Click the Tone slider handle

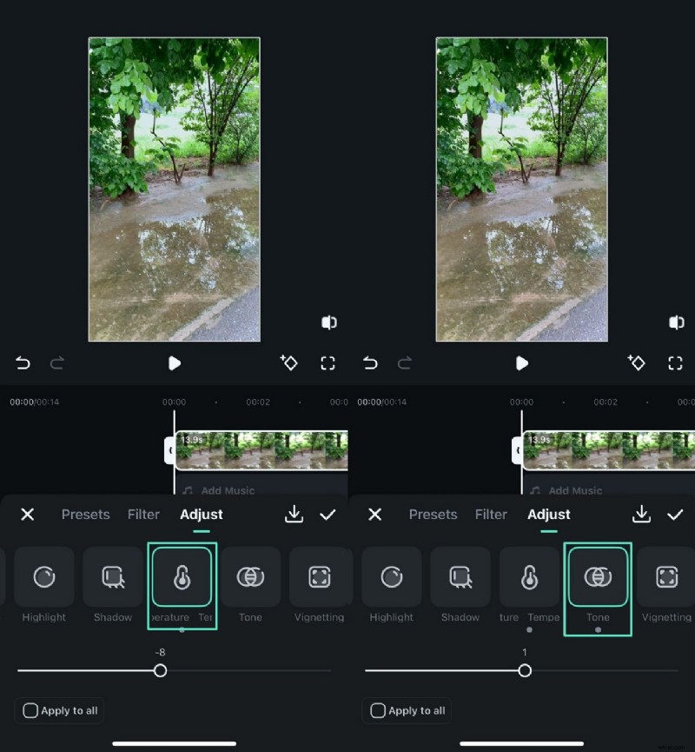(x=525, y=670)
